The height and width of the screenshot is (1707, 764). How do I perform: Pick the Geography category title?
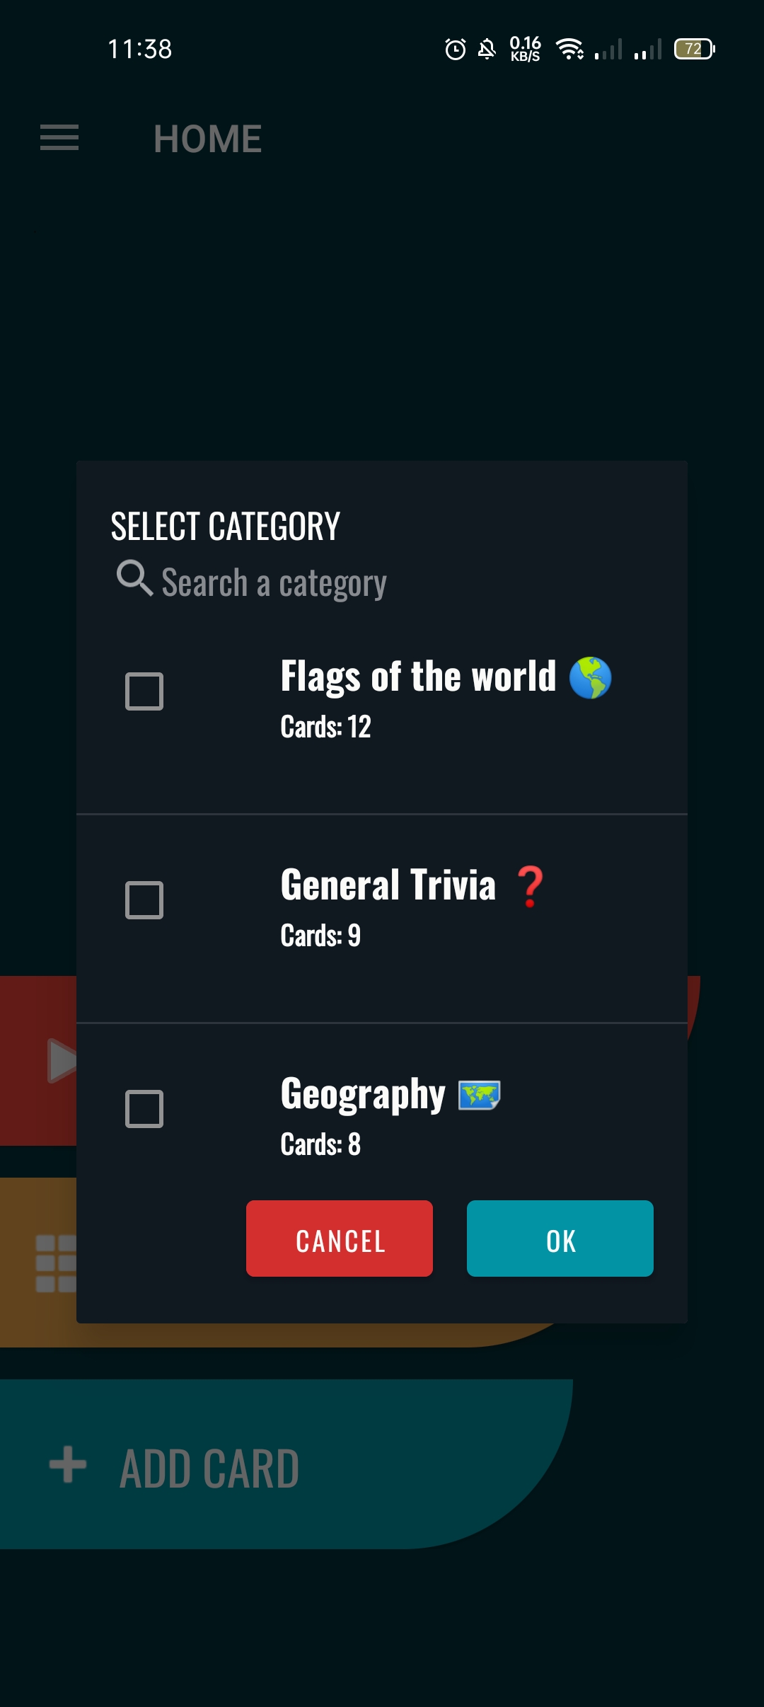pyautogui.click(x=363, y=1094)
